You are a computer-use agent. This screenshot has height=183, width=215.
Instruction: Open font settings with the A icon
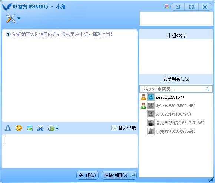click(8, 128)
